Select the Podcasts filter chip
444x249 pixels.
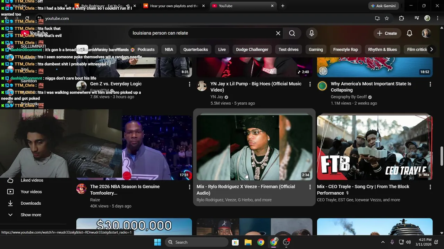[x=146, y=49]
